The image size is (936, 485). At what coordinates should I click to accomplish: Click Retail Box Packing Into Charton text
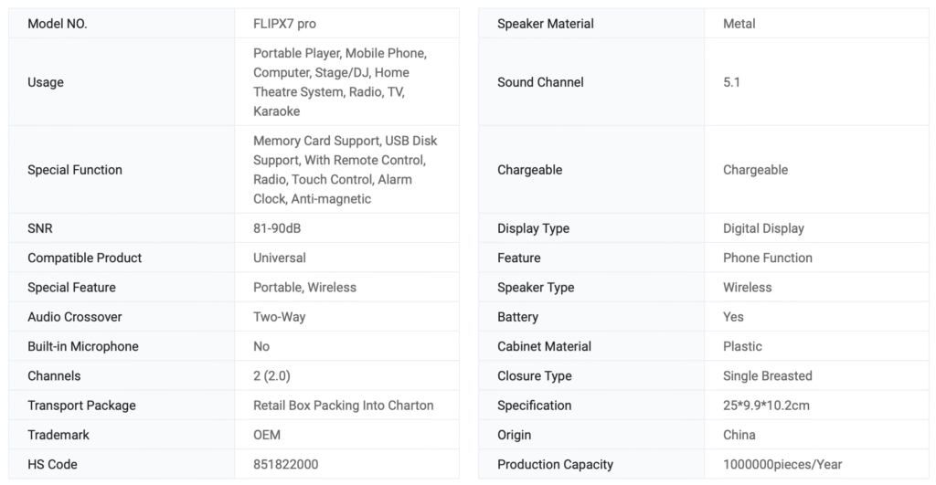(x=344, y=406)
